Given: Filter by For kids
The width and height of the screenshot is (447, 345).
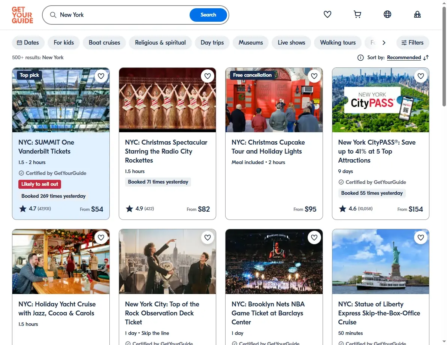Looking at the screenshot, I should [x=64, y=43].
